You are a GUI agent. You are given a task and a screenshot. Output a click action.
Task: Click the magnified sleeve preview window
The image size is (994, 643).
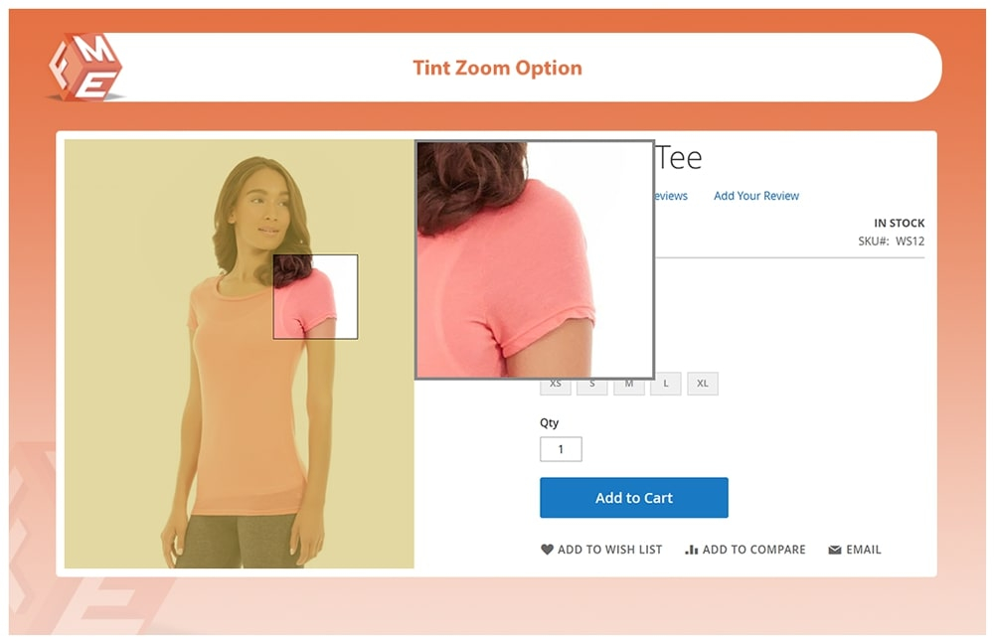click(535, 259)
